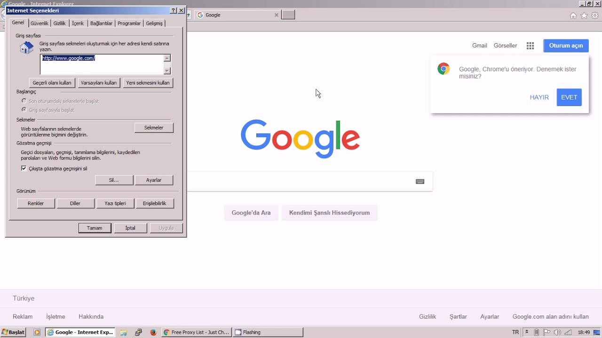The height and width of the screenshot is (338, 602).
Task: Open Görseller link
Action: (x=506, y=46)
